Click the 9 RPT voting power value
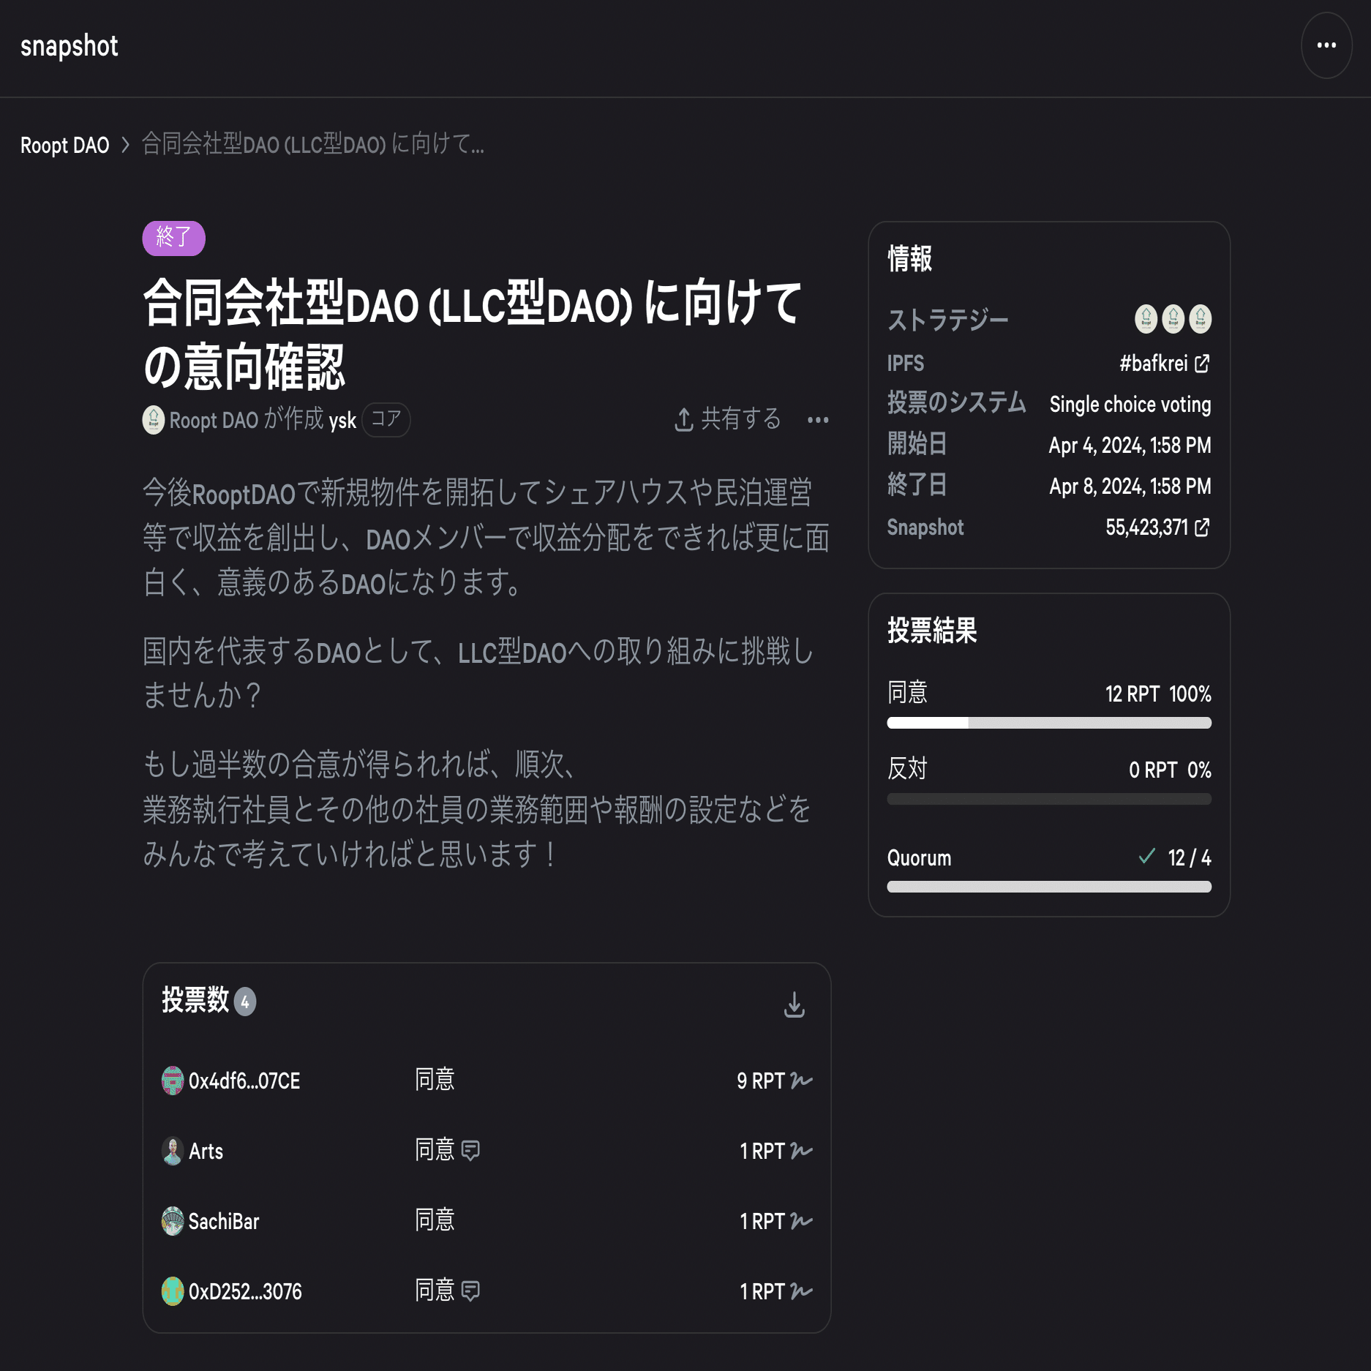Screen dimensions: 1371x1371 coord(760,1081)
